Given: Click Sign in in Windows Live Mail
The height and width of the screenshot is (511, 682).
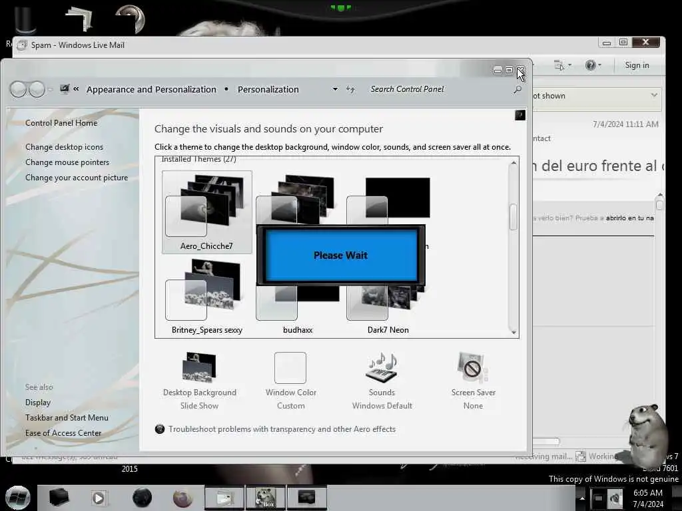Looking at the screenshot, I should click(x=637, y=65).
